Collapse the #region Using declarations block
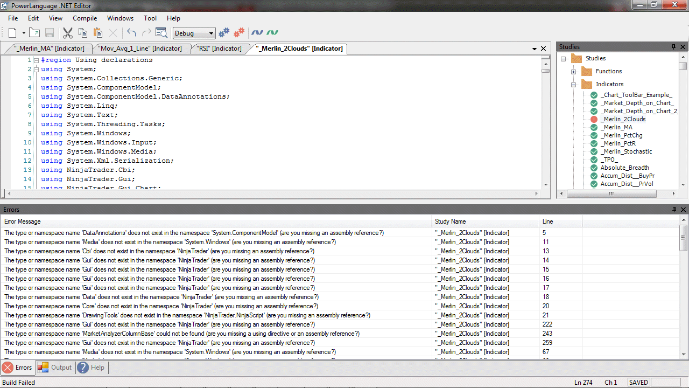This screenshot has width=689, height=388. [36, 60]
